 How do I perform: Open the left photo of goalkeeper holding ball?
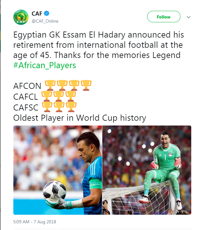pyautogui.click(x=58, y=170)
